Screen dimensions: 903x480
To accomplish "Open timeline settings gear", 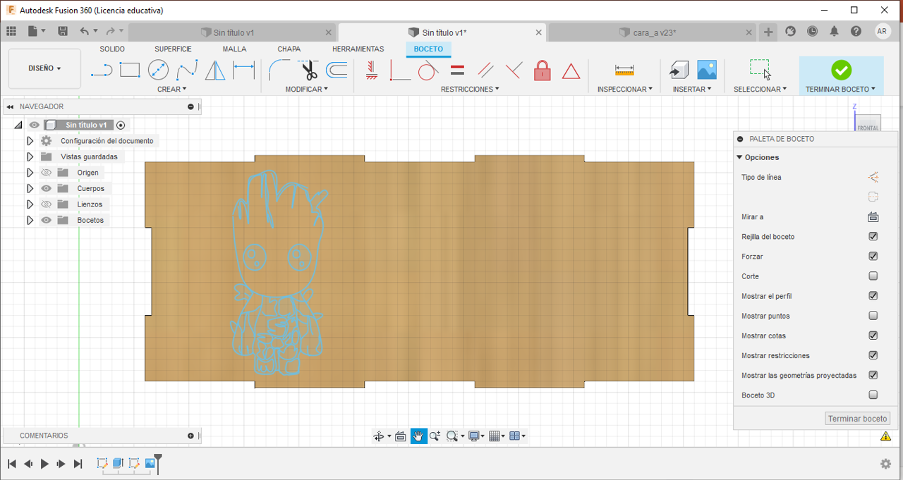I will [x=885, y=464].
